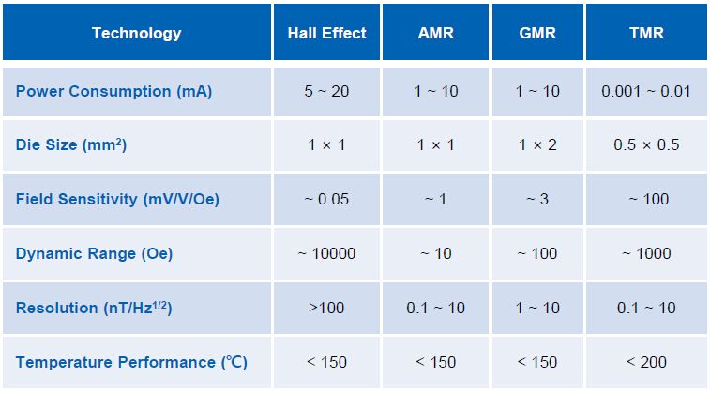Click the ~ 3 GMR sensitivity cell
The height and width of the screenshot is (393, 710).
(537, 200)
